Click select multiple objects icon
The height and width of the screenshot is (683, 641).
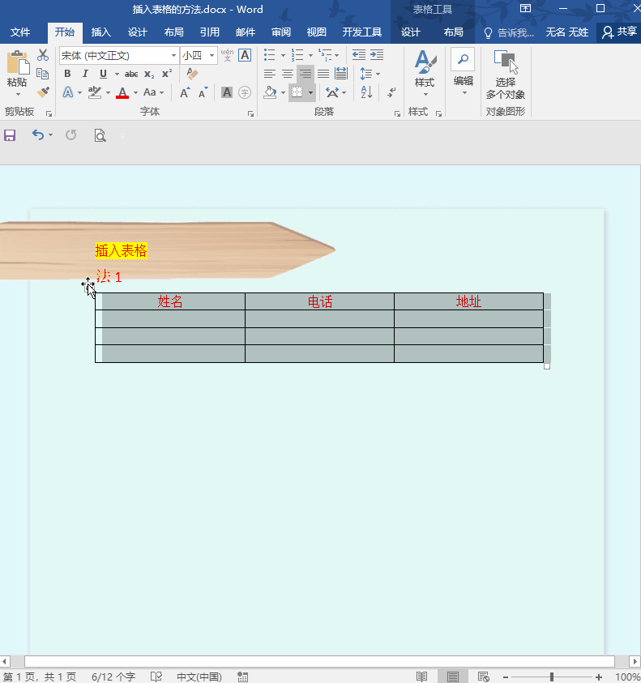(x=506, y=62)
